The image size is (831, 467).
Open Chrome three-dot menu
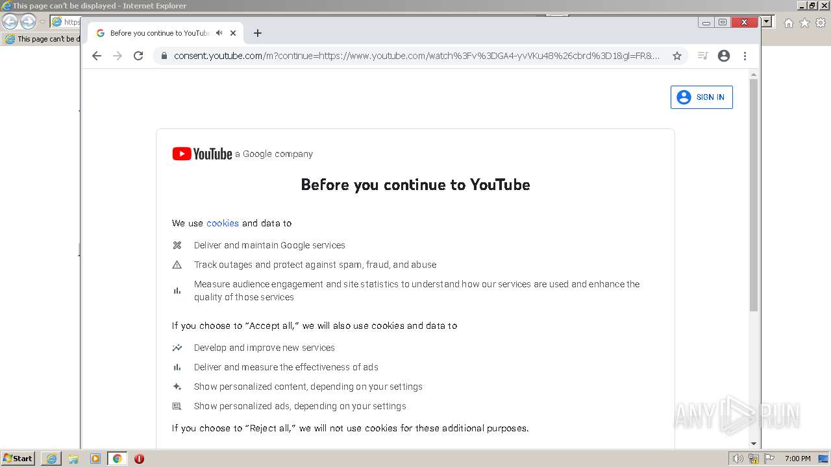[745, 56]
